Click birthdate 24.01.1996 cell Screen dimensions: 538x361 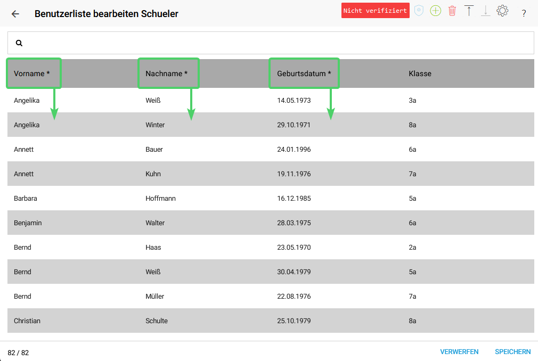coord(294,149)
